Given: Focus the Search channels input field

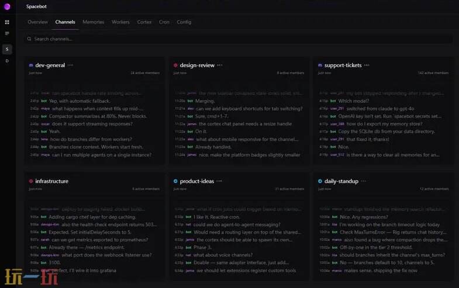Looking at the screenshot, I should 239,39.
